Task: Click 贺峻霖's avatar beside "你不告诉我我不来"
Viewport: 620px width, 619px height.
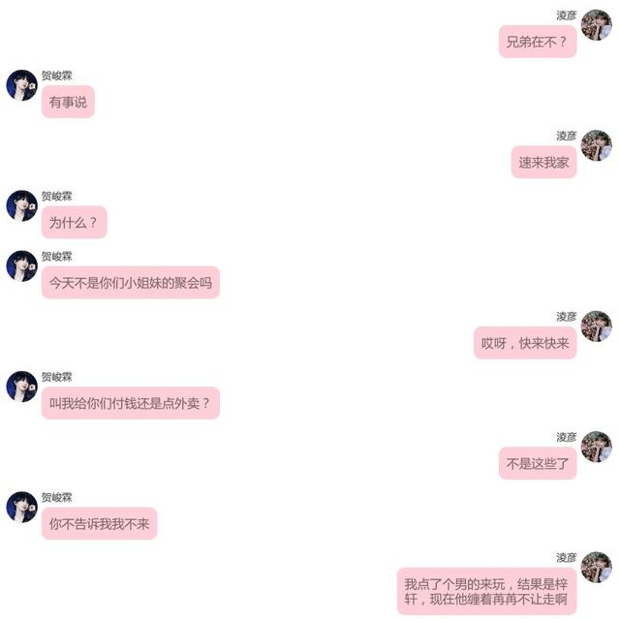Action: [21, 507]
